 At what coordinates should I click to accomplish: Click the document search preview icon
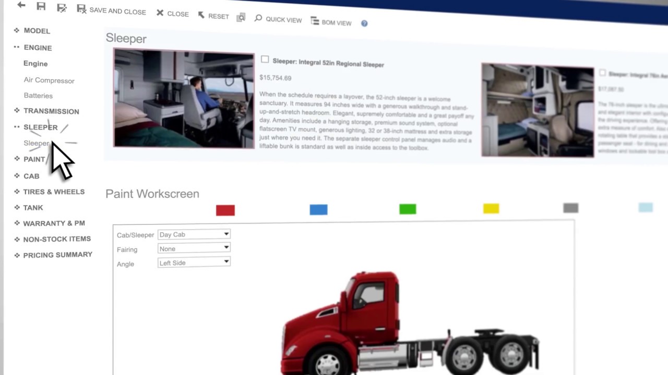(241, 18)
